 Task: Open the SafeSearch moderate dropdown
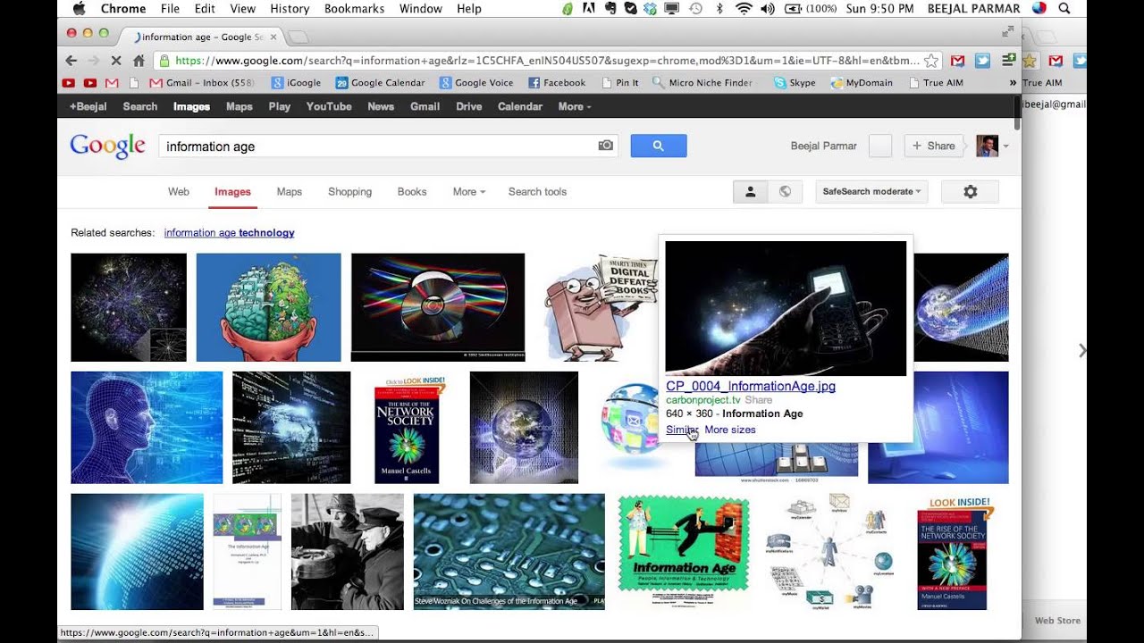[871, 191]
